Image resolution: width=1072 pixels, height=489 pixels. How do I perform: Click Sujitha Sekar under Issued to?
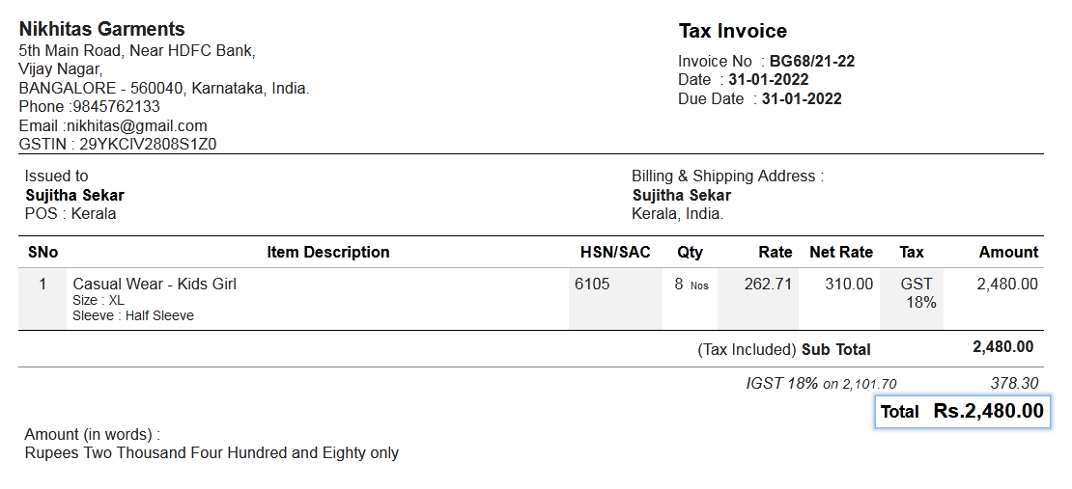point(75,196)
